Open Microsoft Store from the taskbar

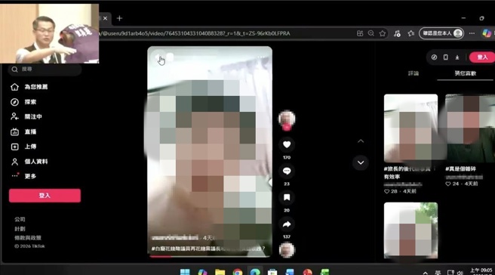(272, 272)
